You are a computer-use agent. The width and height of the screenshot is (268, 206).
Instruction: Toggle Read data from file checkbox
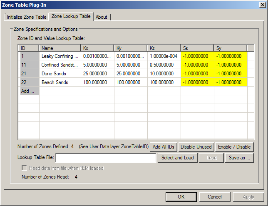(x=25, y=168)
